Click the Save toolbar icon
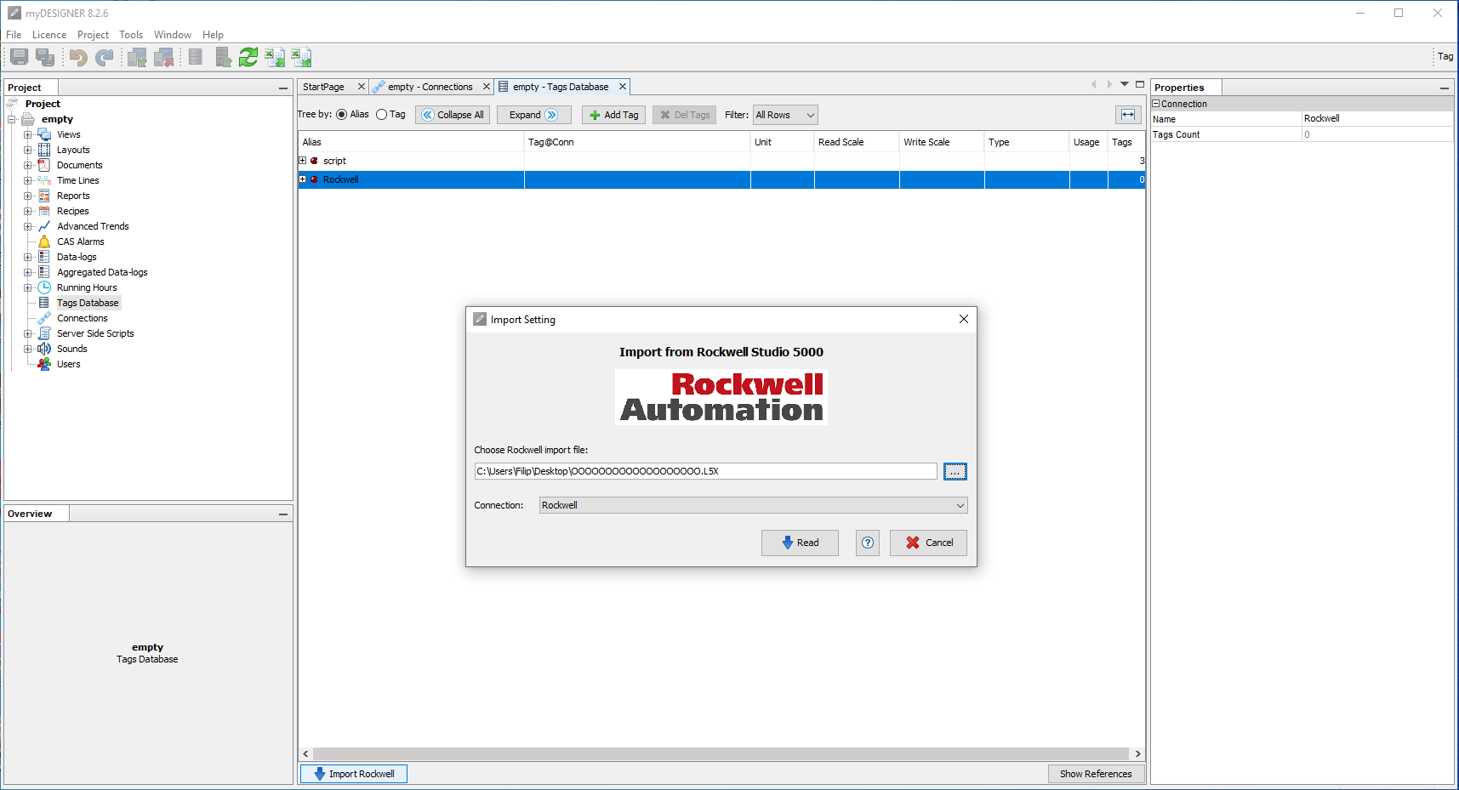 20,57
